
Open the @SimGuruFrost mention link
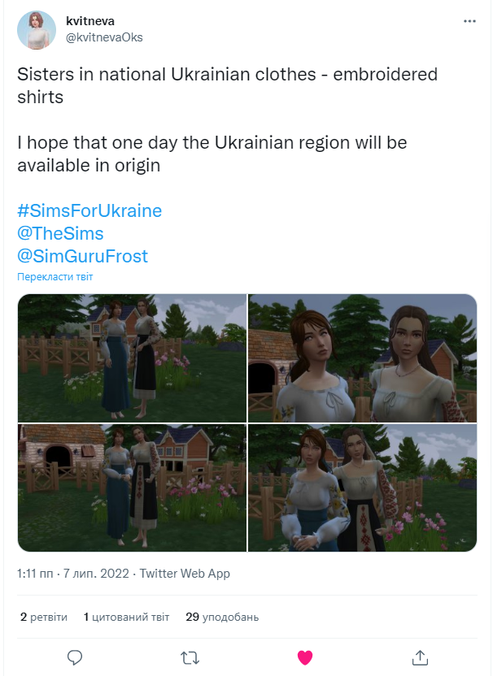tap(82, 257)
